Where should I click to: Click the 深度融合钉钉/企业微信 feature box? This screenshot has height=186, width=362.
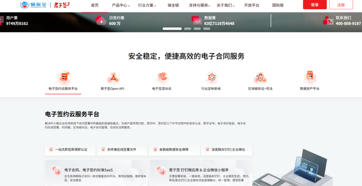(227, 149)
